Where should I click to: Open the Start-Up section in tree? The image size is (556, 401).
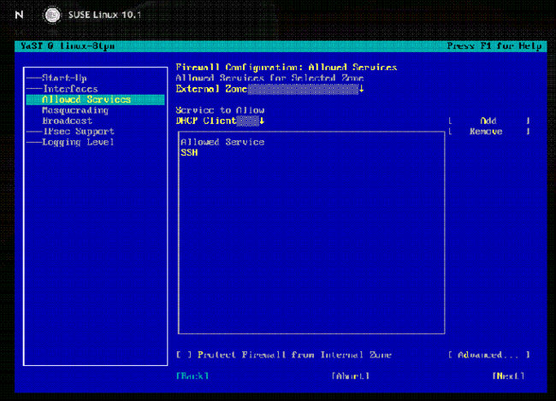click(64, 78)
